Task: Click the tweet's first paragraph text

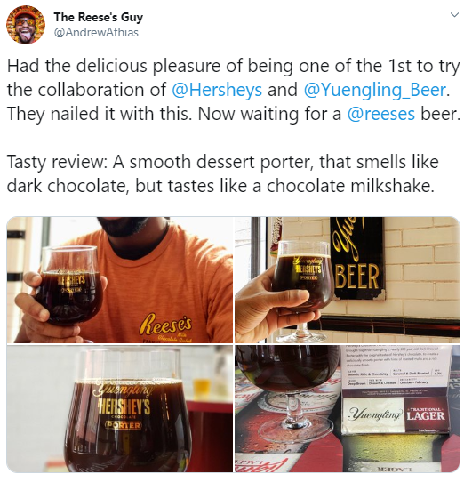Action: [x=234, y=90]
